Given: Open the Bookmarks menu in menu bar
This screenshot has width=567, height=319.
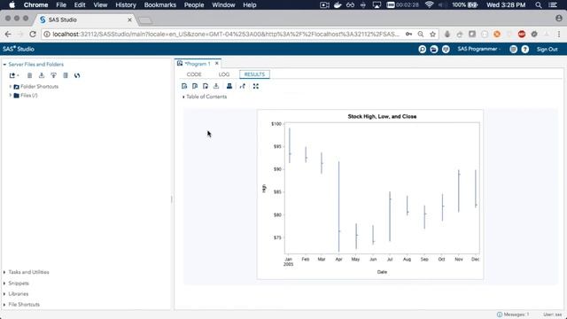Looking at the screenshot, I should click(159, 5).
